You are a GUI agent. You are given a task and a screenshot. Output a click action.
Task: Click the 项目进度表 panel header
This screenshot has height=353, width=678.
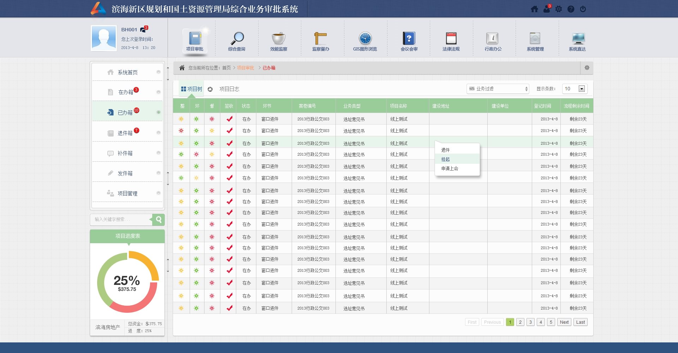coord(127,236)
